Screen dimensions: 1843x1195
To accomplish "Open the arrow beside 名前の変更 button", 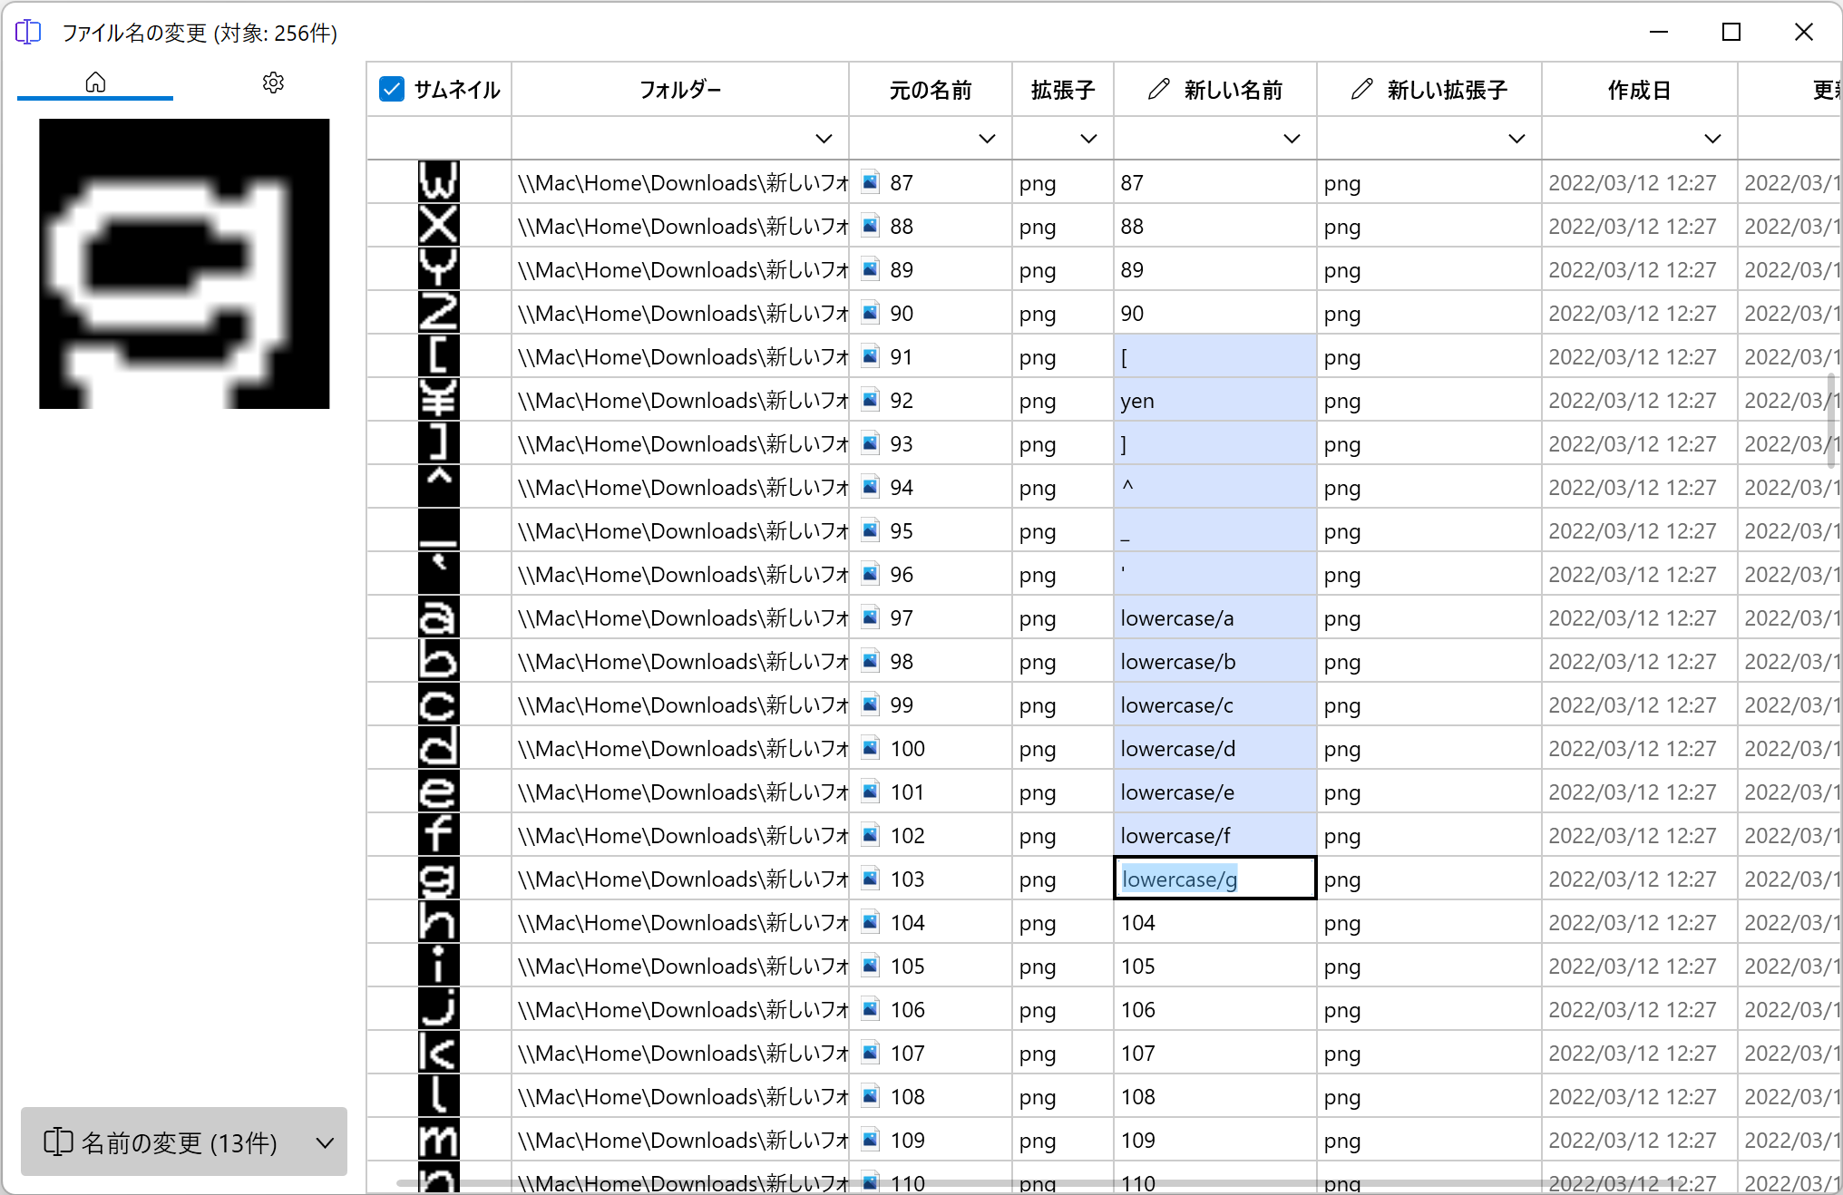I will click(x=326, y=1142).
